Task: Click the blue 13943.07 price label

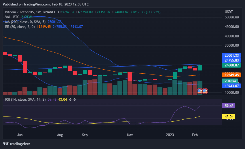Action: click(x=232, y=86)
